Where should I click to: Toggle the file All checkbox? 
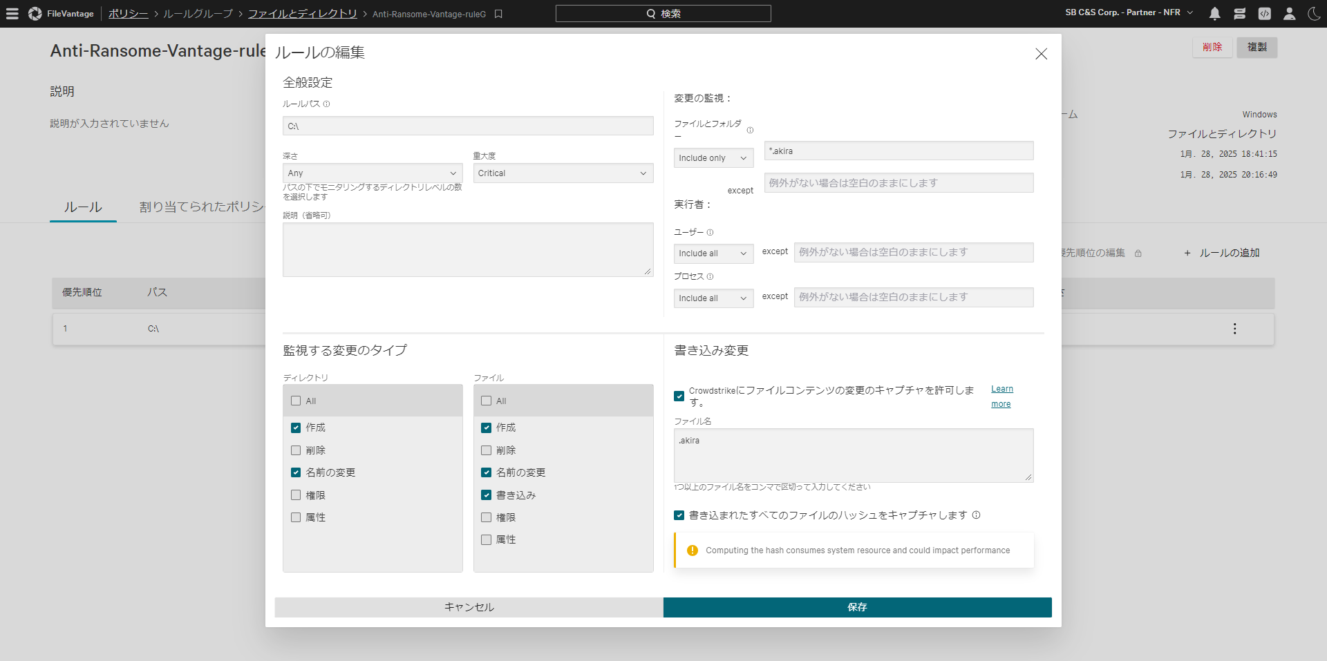(487, 401)
